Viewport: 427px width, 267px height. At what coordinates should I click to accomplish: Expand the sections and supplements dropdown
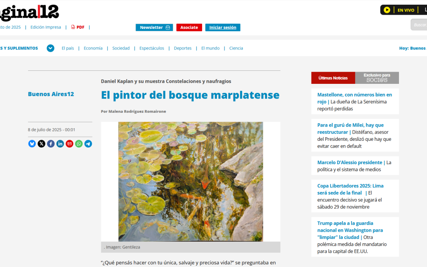pyautogui.click(x=50, y=48)
